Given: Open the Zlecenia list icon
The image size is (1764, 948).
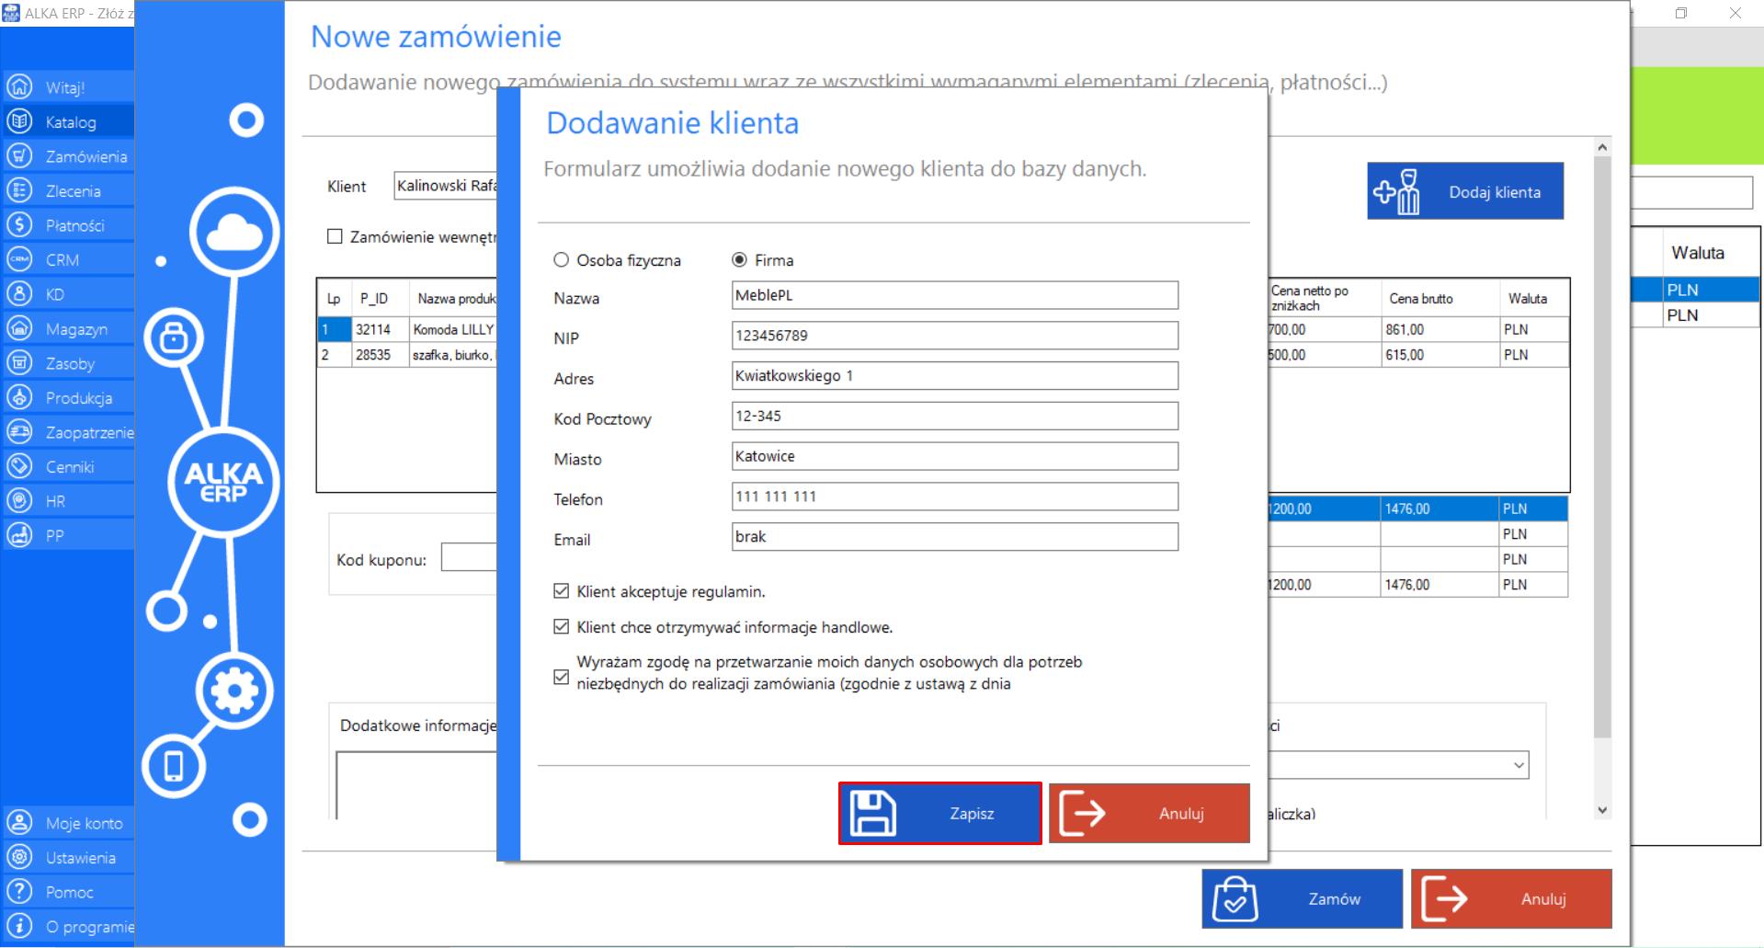Looking at the screenshot, I should click(19, 190).
